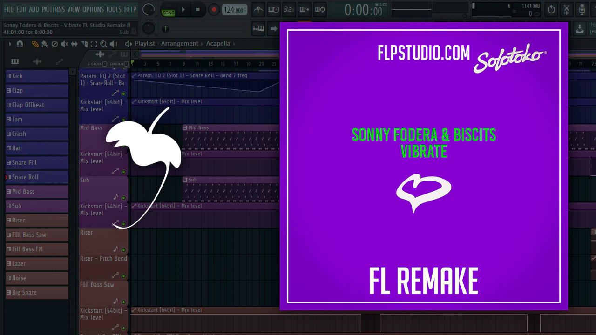
Task: Select the Clap Offbeat pattern
Action: coord(37,105)
